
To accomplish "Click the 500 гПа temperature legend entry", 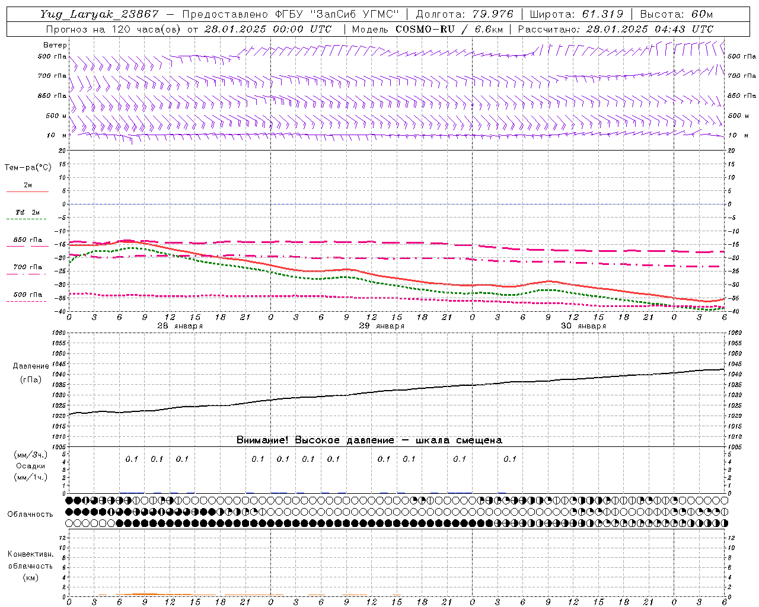I will [28, 295].
